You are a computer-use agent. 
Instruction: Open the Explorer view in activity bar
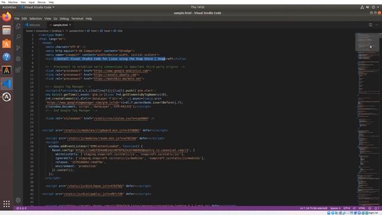(18, 26)
